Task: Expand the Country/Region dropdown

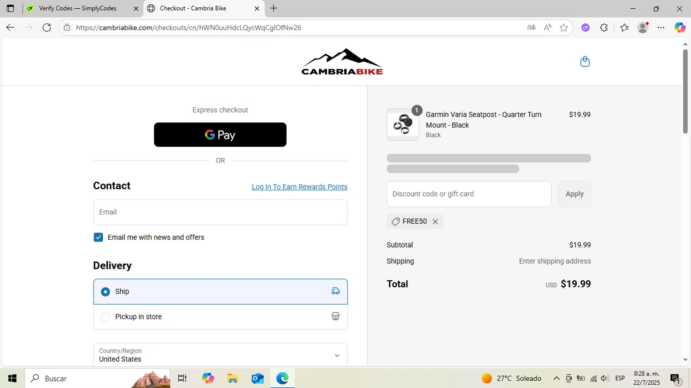Action: point(220,355)
